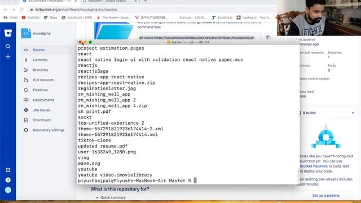Click the Commits icon
Viewport: 361px width, 203px height.
(26, 60)
